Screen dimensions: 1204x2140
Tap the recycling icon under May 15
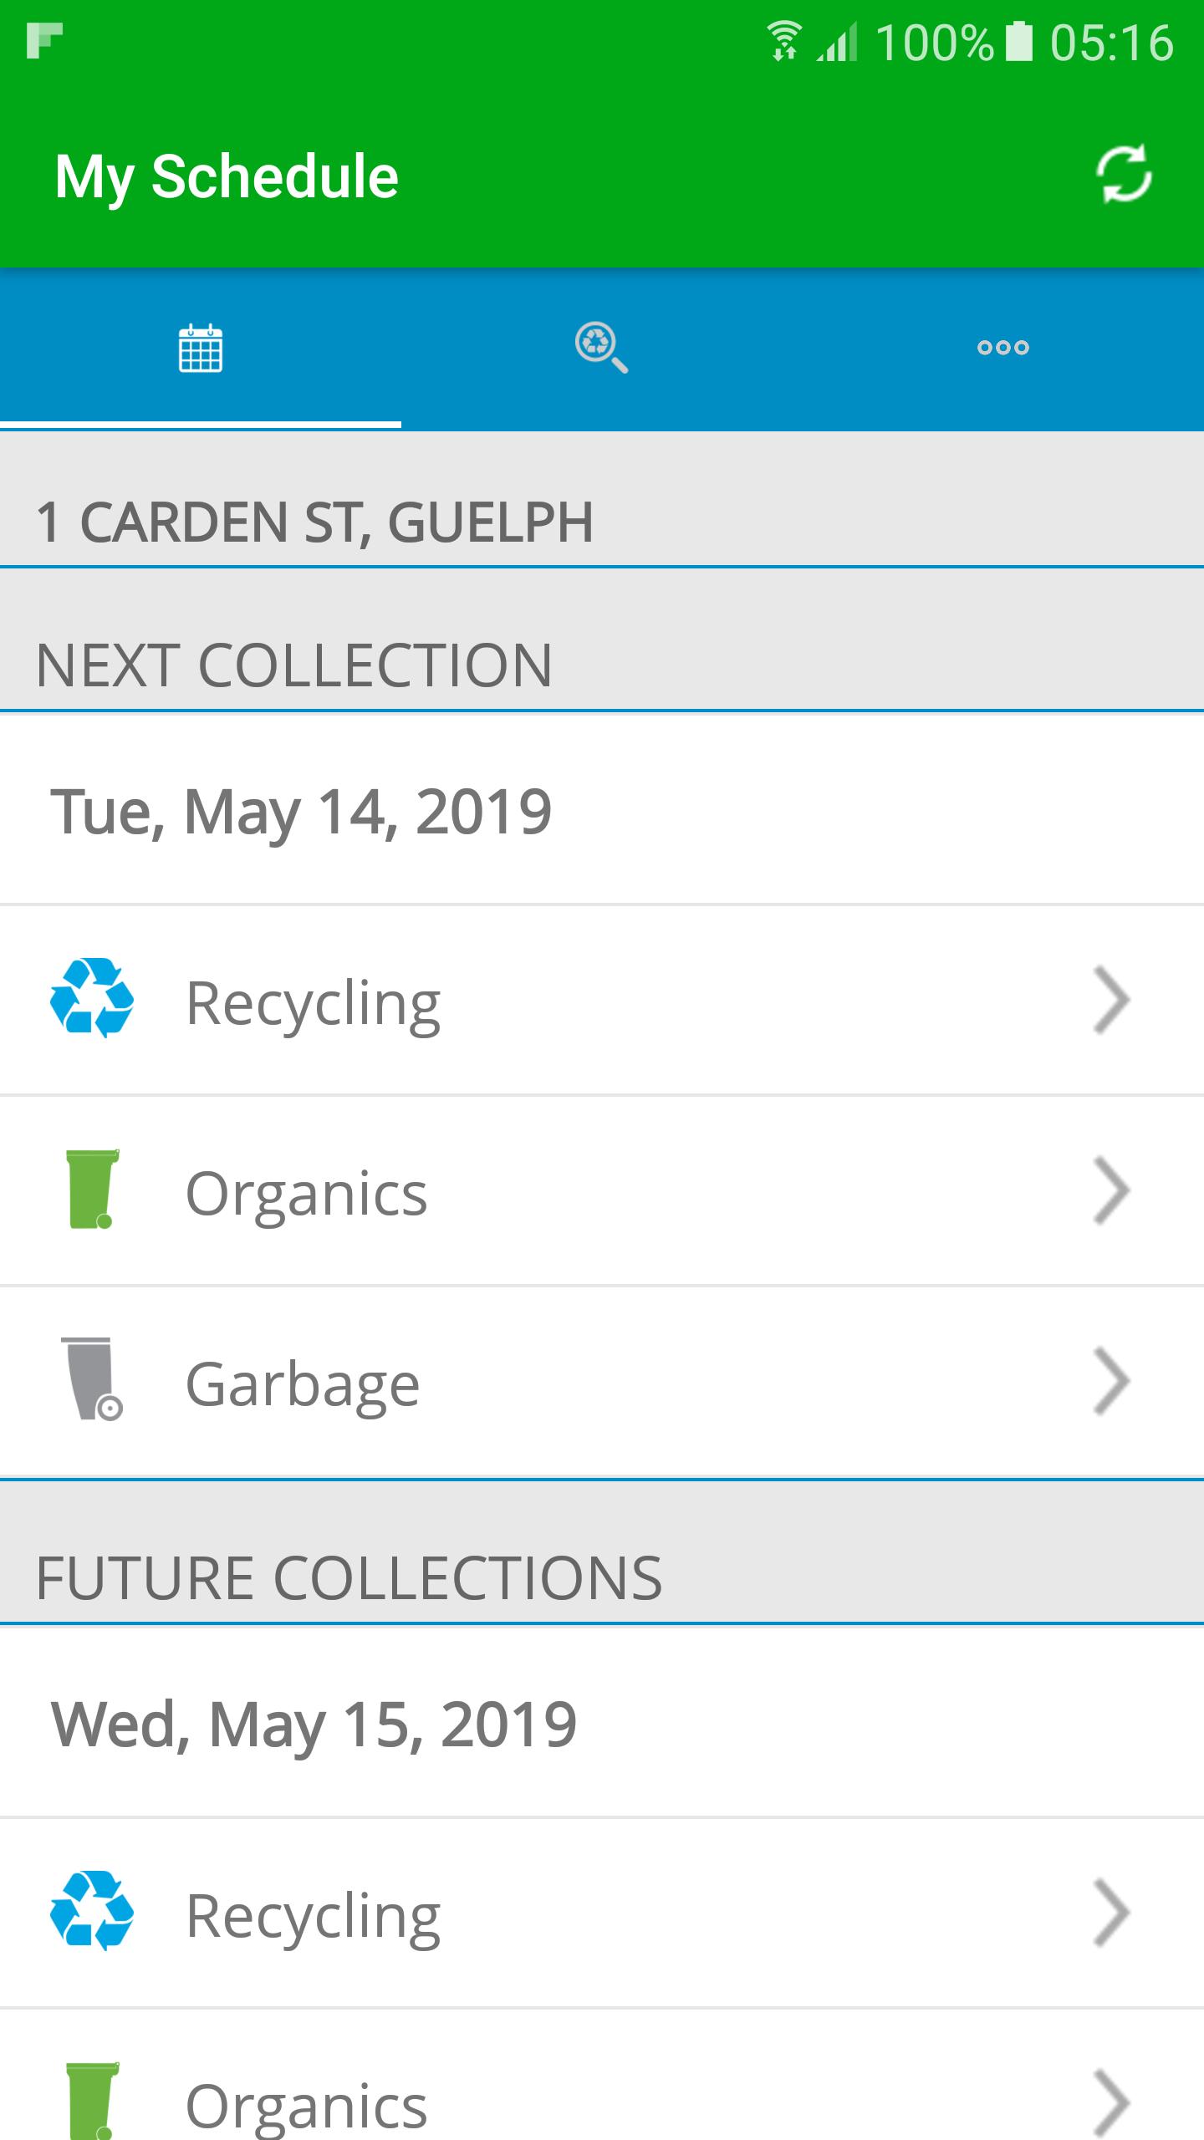tap(92, 1912)
